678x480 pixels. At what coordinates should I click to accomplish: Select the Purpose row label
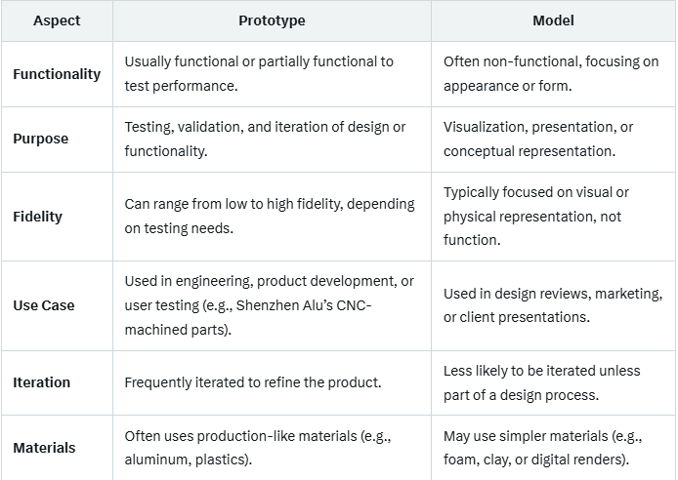41,139
